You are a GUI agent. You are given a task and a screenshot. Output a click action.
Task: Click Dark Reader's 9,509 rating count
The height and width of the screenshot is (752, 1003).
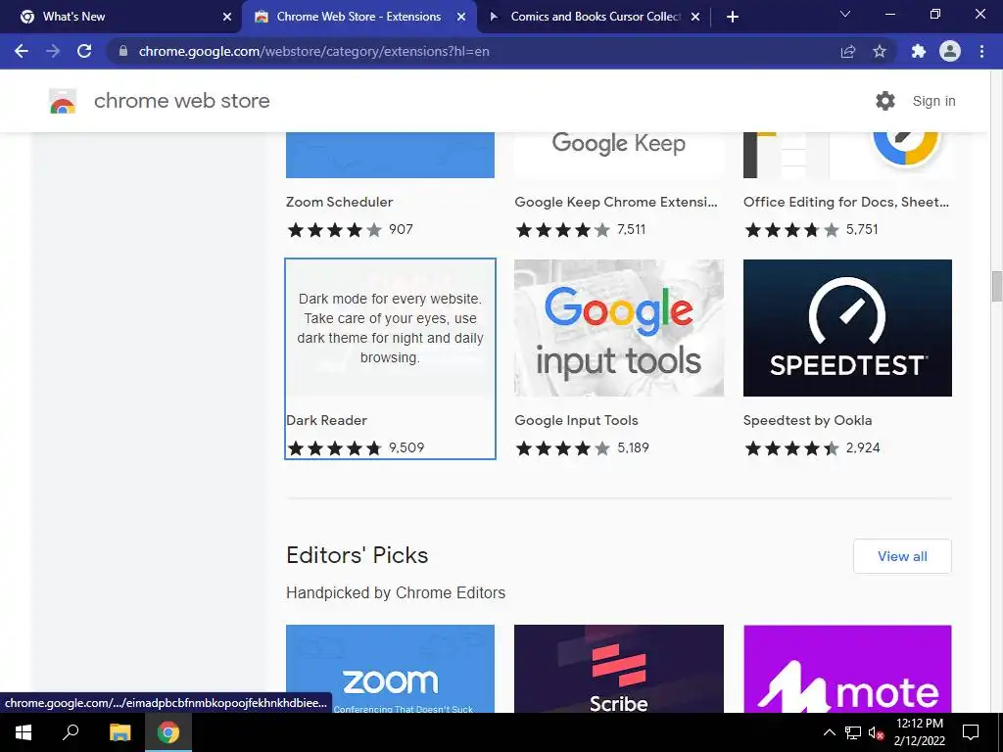[406, 447]
